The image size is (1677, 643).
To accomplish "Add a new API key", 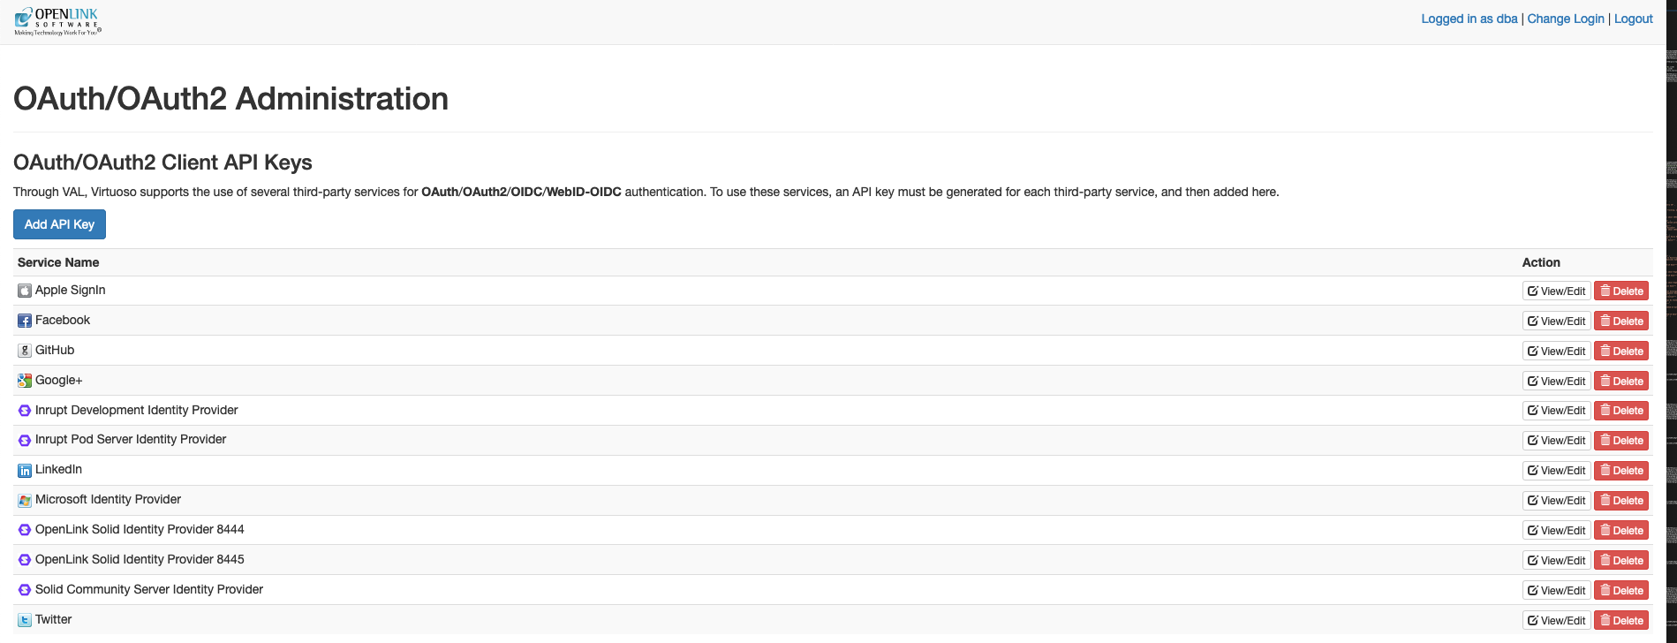I will (x=59, y=224).
